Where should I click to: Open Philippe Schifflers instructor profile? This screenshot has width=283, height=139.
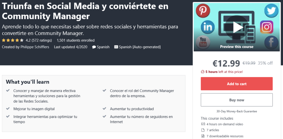(35, 47)
